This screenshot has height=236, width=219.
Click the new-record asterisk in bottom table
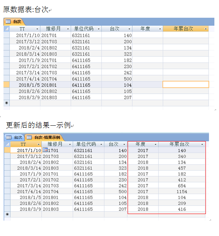click(x=7, y=214)
